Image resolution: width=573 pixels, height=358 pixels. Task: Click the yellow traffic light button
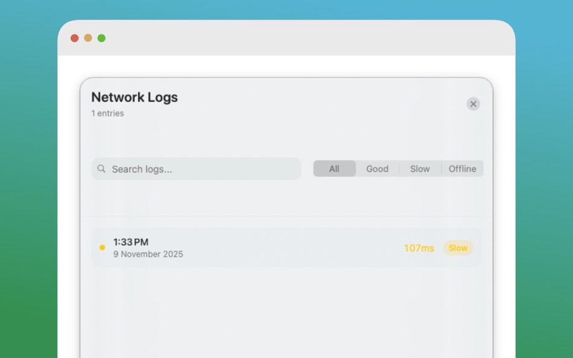(87, 37)
